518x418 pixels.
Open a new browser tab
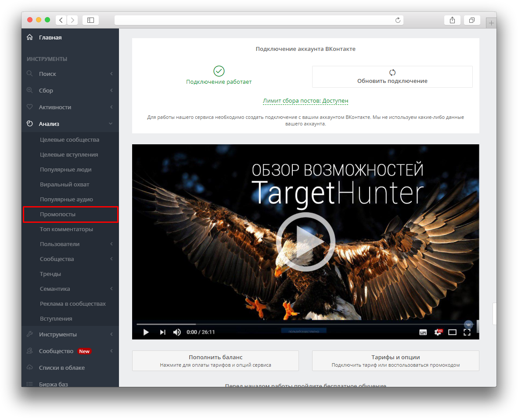[491, 23]
